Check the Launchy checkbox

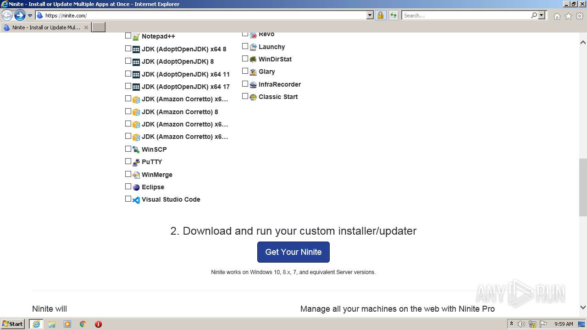point(245,46)
